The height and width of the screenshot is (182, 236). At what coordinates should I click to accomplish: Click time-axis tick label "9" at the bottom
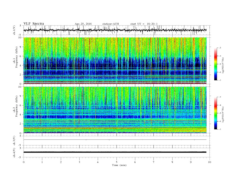tap(191, 162)
